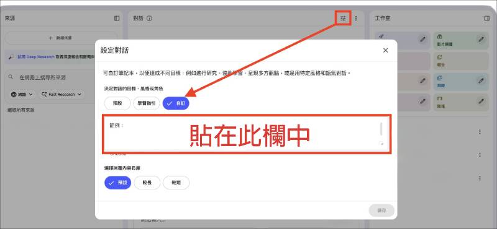Click the 決定對話的目標、風格或角色 label
This screenshot has height=229, width=497.
(134, 89)
